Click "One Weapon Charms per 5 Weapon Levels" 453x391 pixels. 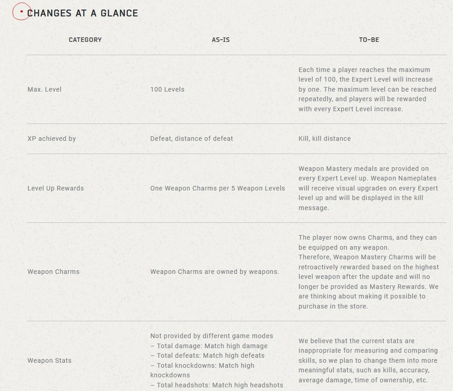(218, 188)
